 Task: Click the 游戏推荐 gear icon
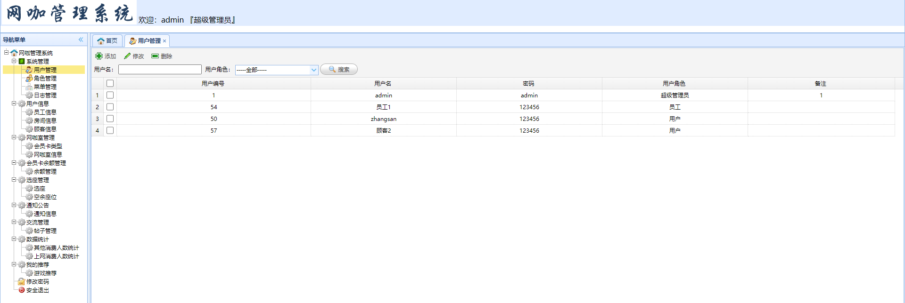(29, 273)
